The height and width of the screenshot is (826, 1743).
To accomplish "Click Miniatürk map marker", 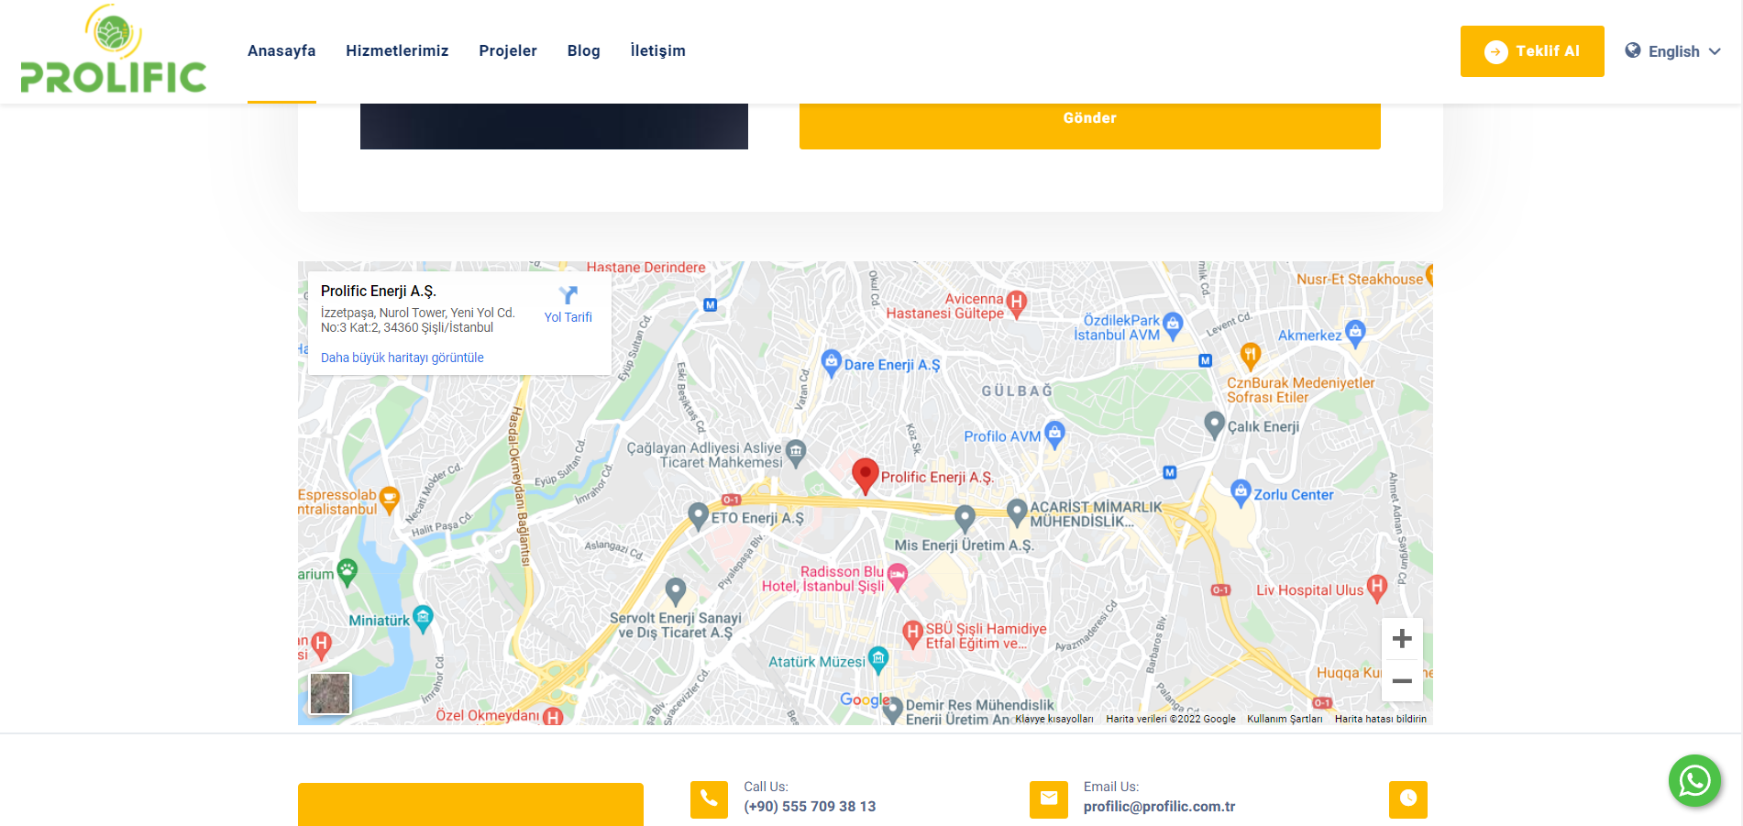I will (423, 618).
